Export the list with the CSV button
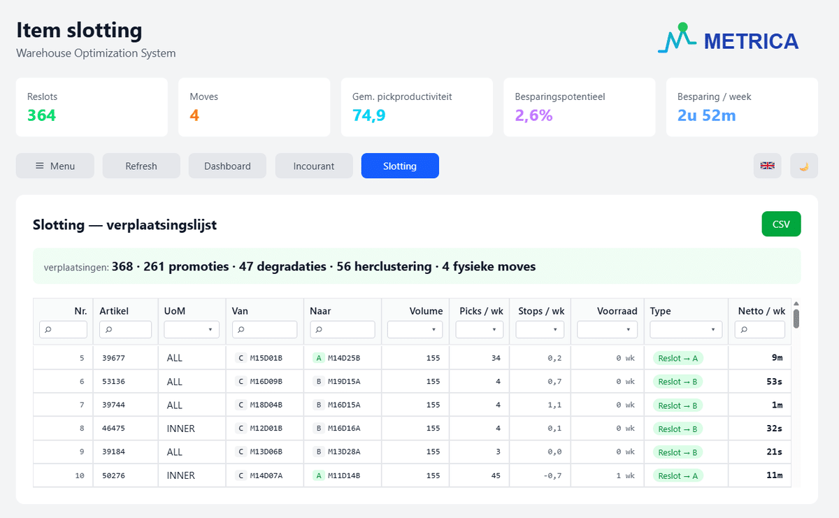 (781, 224)
